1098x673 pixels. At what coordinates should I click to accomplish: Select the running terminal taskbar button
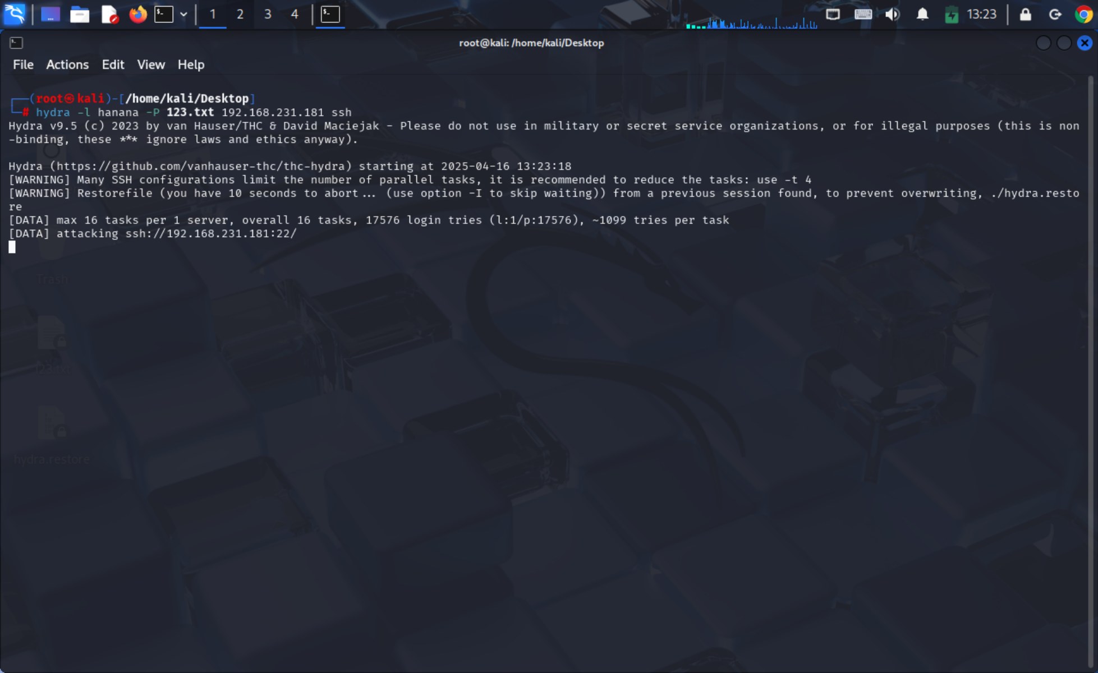[x=330, y=14]
